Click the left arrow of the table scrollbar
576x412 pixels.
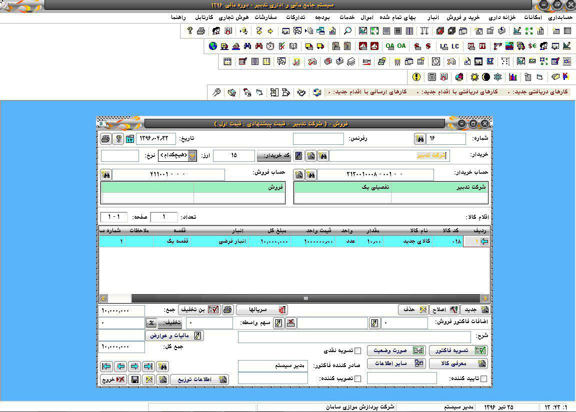point(104,298)
